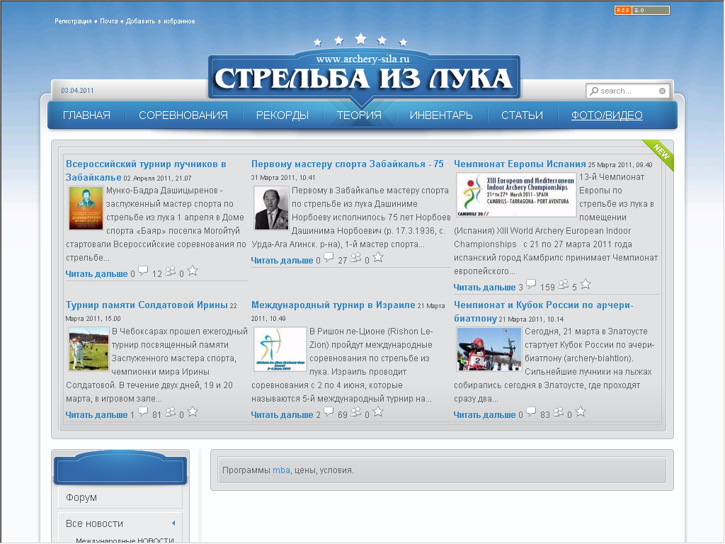Go to the СОРЕВНОВАНИЯ section
The height and width of the screenshot is (544, 725).
coord(183,115)
